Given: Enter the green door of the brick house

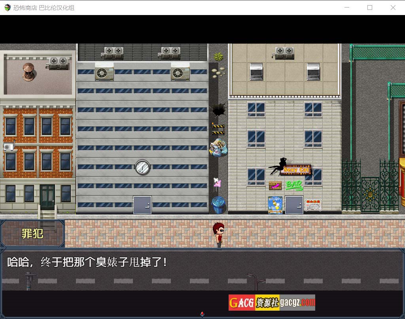Looking at the screenshot, I should 47,196.
